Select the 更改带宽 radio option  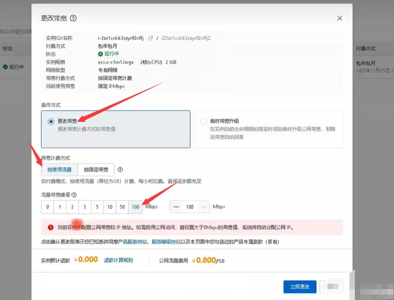pyautogui.click(x=51, y=121)
